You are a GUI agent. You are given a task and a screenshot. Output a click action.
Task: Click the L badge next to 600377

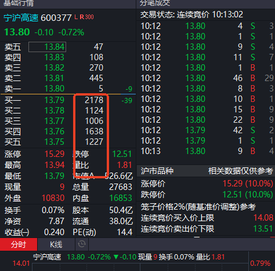pos(76,17)
